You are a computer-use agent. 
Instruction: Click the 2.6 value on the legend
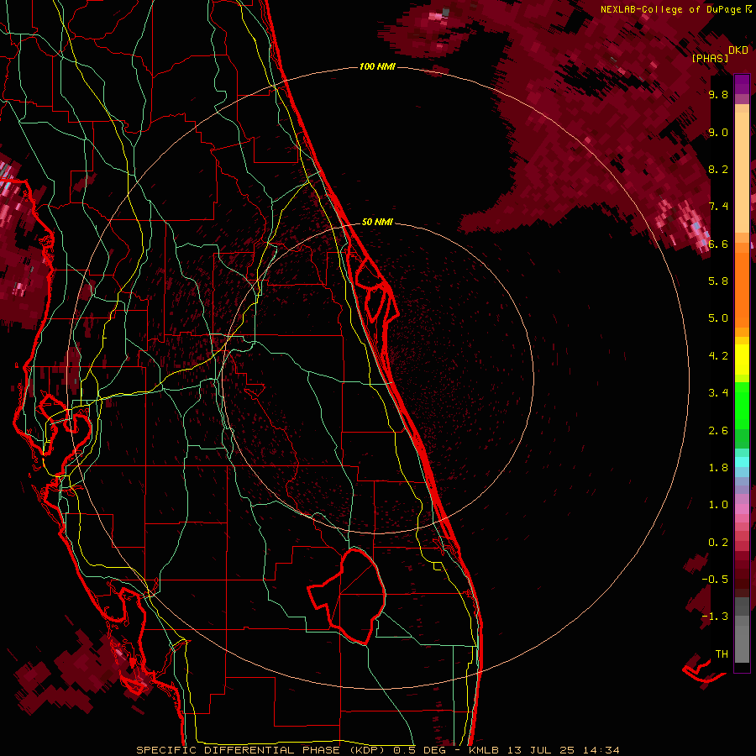(x=718, y=431)
